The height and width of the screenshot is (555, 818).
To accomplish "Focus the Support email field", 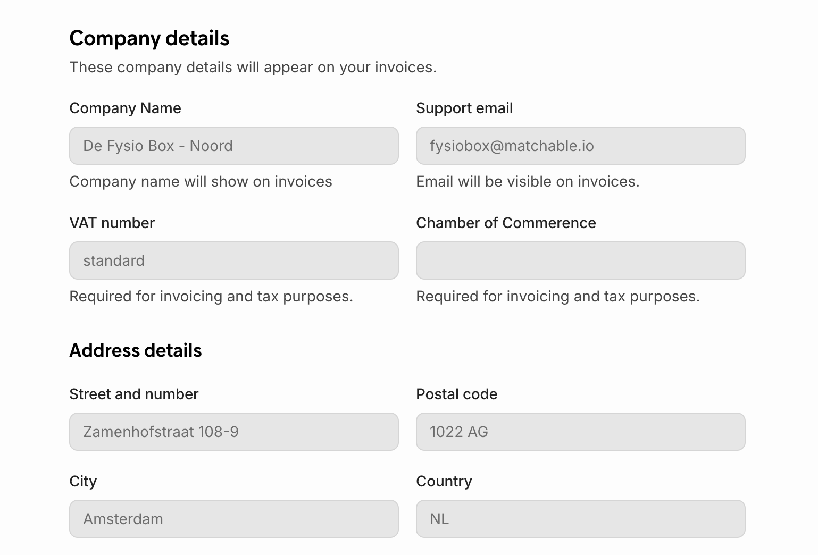I will pyautogui.click(x=580, y=146).
